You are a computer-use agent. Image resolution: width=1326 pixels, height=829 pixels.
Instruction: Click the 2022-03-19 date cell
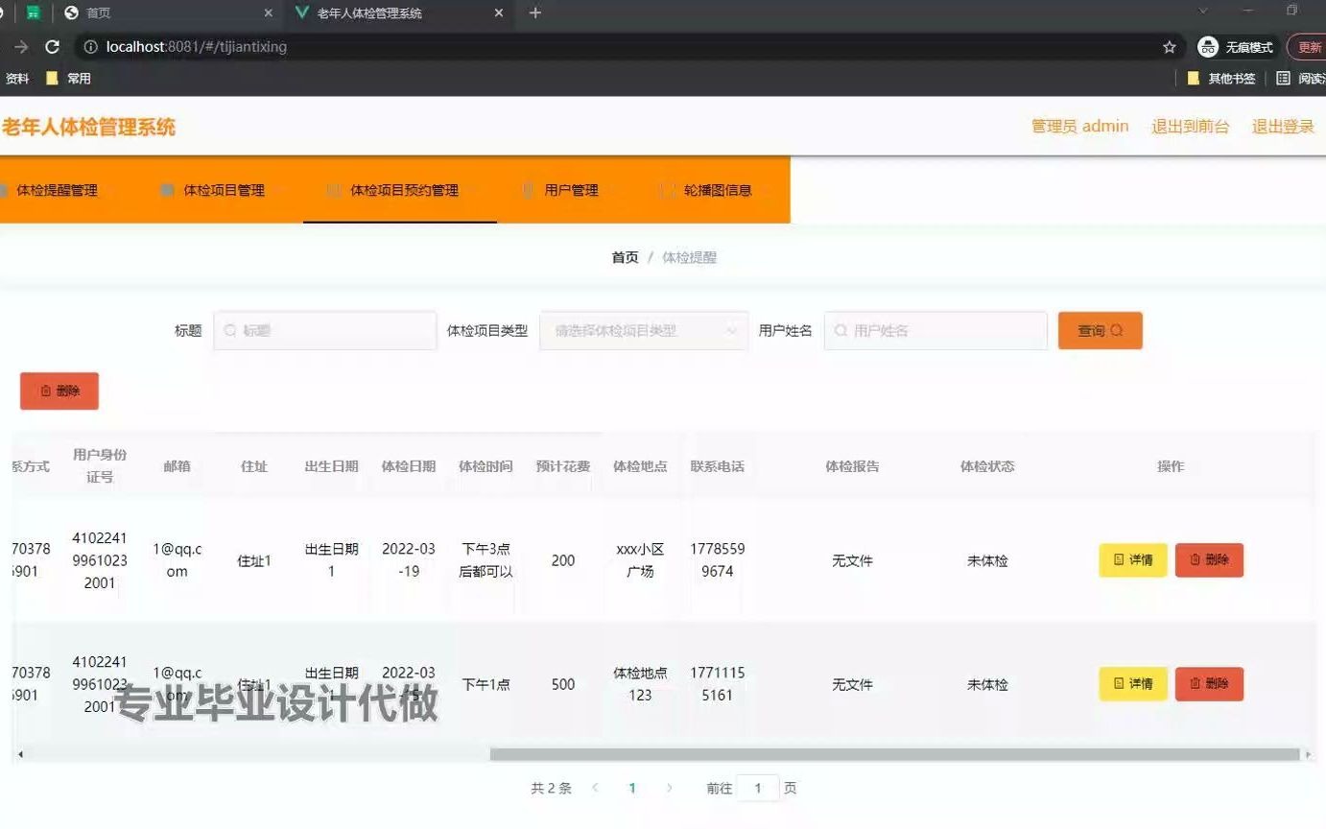[x=409, y=560]
